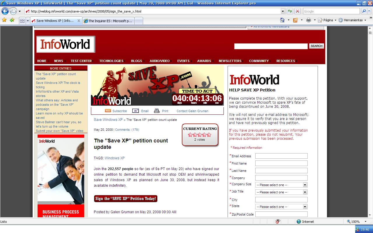Click the Add to Favorites icon

click(12, 20)
